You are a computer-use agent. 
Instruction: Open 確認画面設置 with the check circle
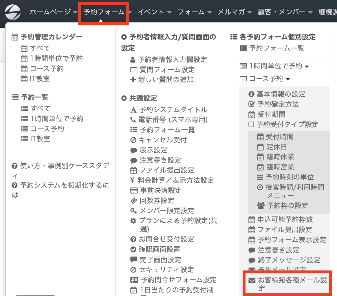(x=159, y=249)
